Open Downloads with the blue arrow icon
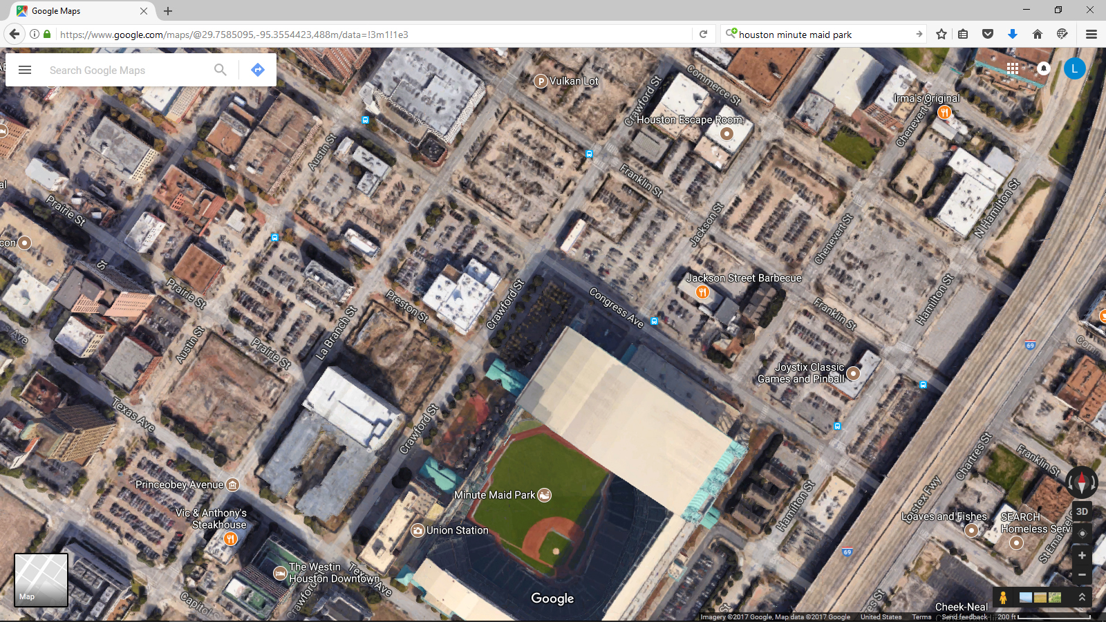The width and height of the screenshot is (1106, 622). 1013,34
